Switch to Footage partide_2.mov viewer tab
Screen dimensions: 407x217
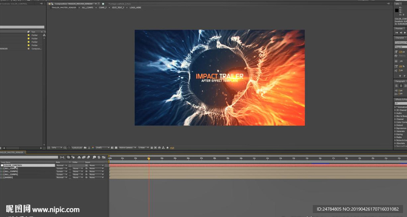[x=120, y=4]
